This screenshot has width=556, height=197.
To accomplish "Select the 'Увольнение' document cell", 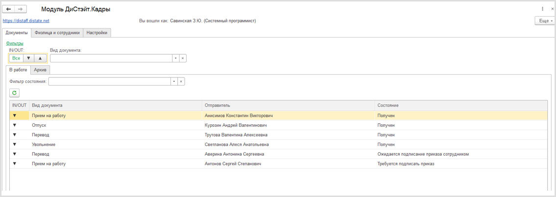I will coord(44,144).
